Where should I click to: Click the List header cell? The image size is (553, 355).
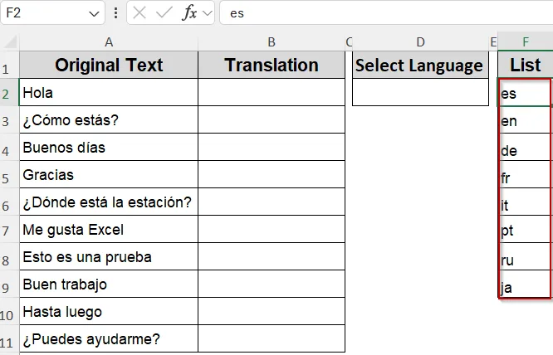pos(526,65)
